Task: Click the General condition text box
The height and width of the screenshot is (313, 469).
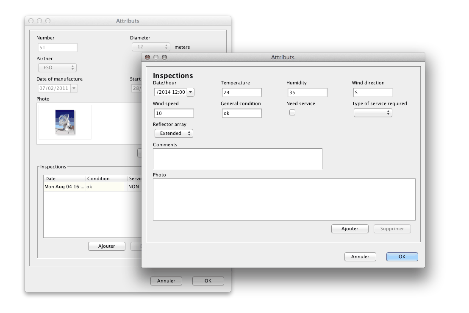Action: point(241,113)
